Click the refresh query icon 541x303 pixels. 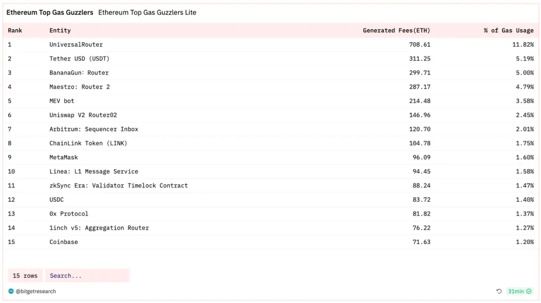499,291
